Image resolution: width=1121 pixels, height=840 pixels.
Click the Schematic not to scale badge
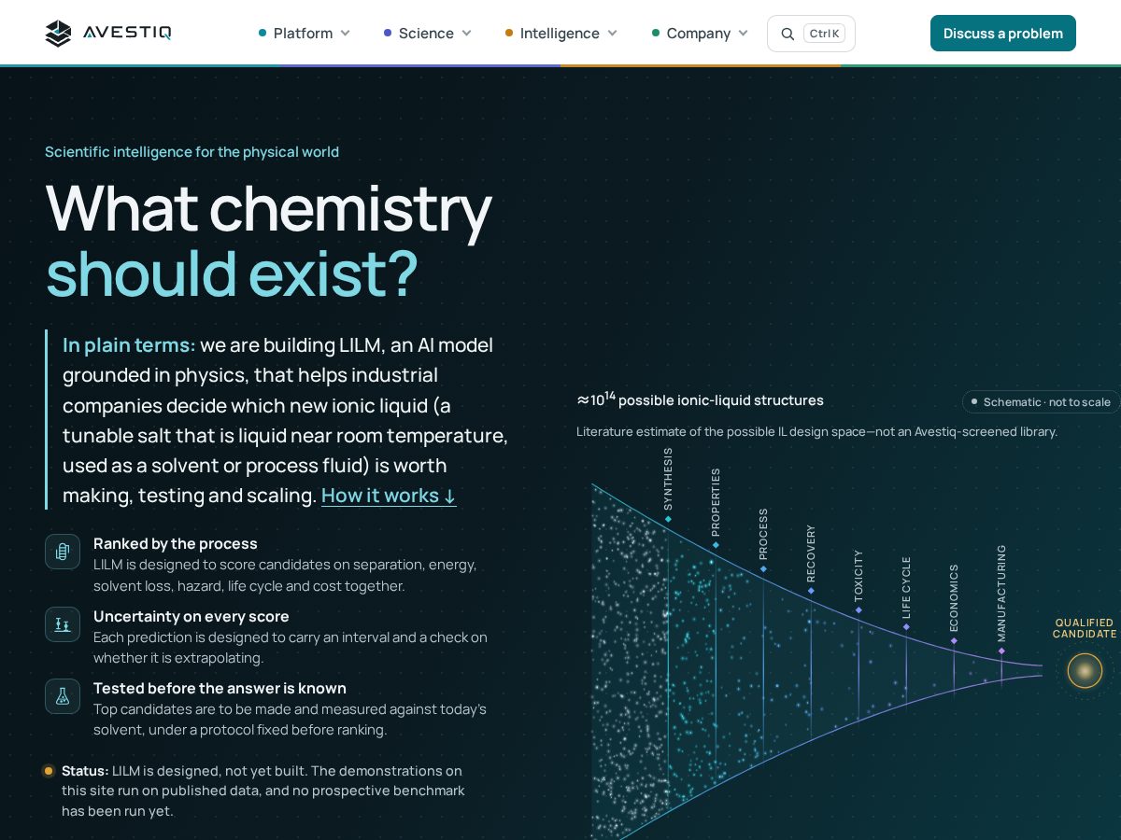(1041, 402)
